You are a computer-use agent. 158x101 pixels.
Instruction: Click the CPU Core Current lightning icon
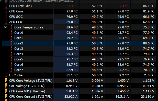coord(6,96)
